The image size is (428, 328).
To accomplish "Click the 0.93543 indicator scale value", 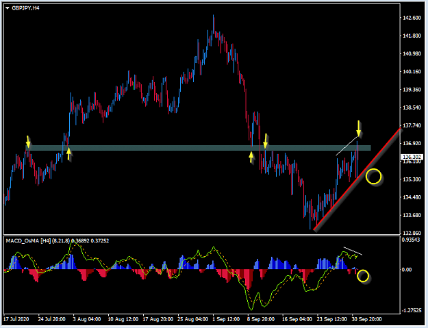I will coord(412,240).
